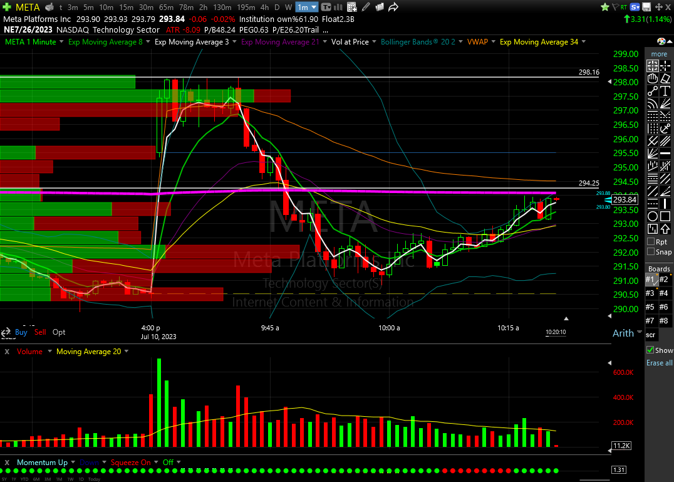Image resolution: width=674 pixels, height=482 pixels.
Task: Uncheck the Show drawings checkbox
Action: 650,350
